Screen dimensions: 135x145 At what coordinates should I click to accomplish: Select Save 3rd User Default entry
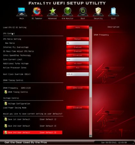pos(33,132)
